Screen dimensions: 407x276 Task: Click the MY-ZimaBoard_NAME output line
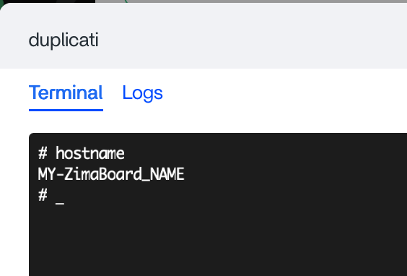coord(111,174)
